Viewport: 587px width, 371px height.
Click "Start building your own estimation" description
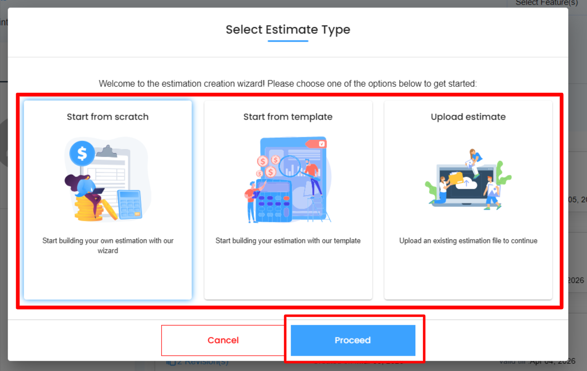108,245
